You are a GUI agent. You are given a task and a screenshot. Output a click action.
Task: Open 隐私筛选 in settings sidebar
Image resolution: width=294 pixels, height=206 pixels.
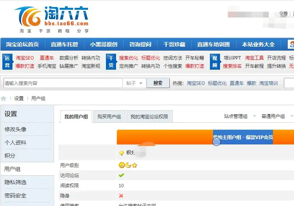[x=15, y=182]
